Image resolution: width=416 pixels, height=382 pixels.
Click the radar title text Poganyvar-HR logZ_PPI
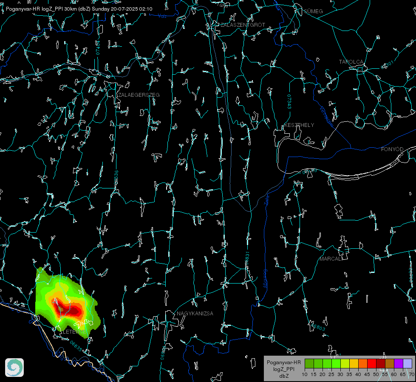click(34, 9)
